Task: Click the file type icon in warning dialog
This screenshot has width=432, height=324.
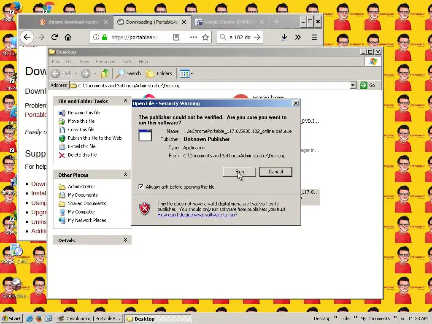Action: pos(145,135)
